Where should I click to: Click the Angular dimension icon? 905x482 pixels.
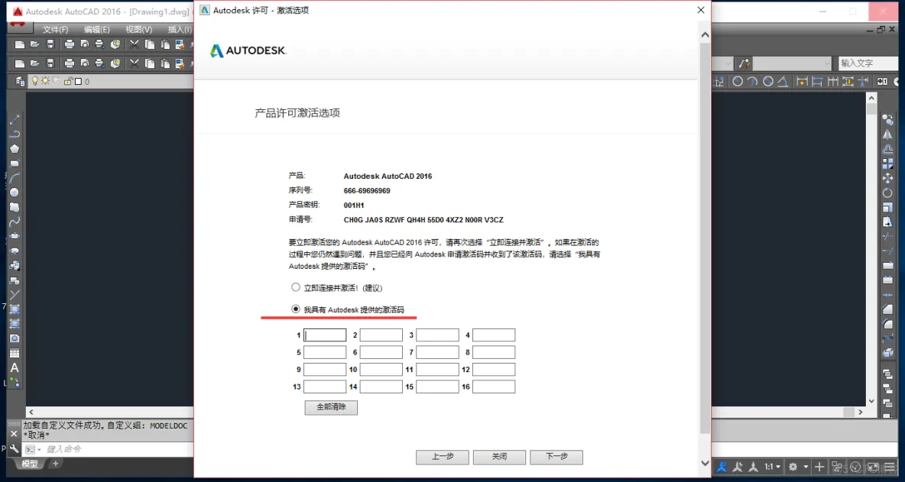(783, 81)
